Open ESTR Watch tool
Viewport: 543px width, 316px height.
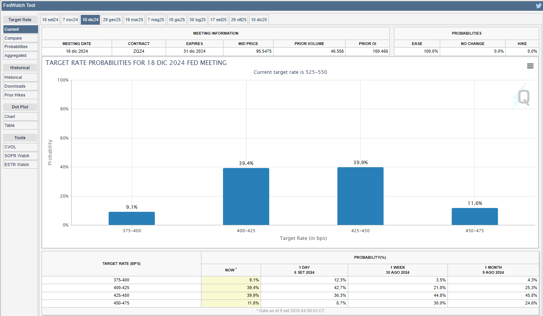click(x=20, y=165)
